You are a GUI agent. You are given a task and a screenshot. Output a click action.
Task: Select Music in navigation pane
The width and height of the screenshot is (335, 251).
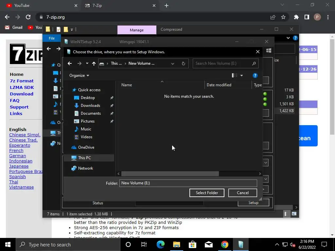click(86, 129)
